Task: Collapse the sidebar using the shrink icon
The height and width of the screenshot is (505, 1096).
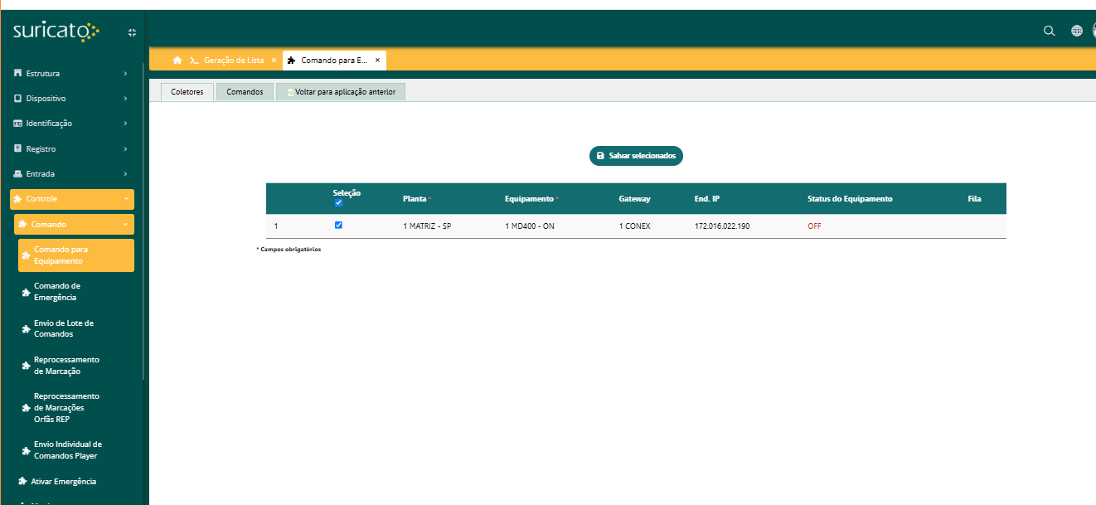Action: tap(131, 32)
